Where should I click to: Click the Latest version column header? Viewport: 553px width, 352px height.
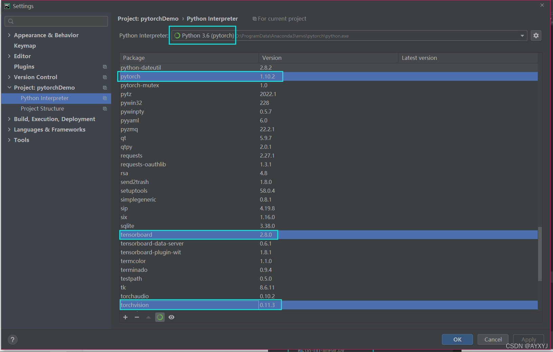[x=468, y=58]
